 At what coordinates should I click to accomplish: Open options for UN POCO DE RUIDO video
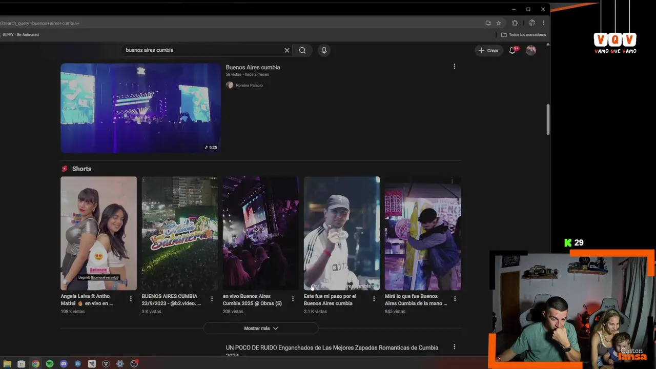pos(454,347)
